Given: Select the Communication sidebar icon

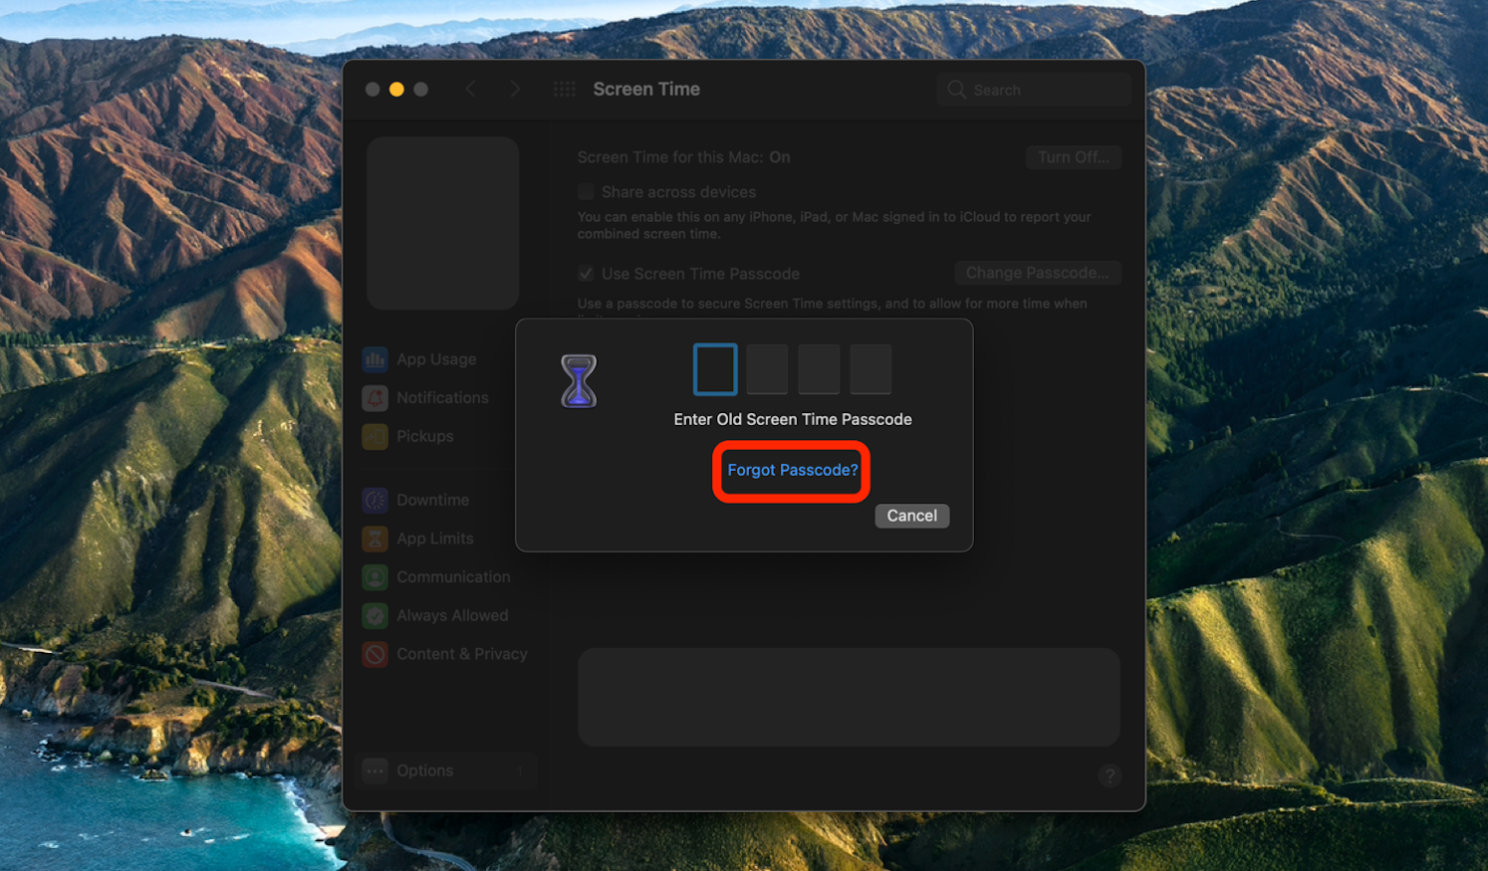Looking at the screenshot, I should [x=375, y=577].
